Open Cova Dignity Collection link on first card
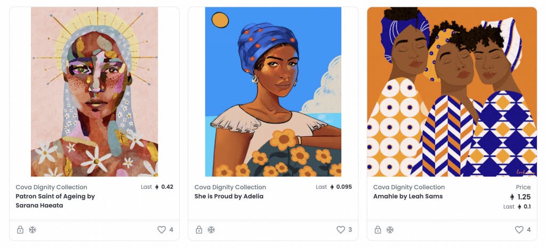The image size is (546, 248). tap(51, 187)
